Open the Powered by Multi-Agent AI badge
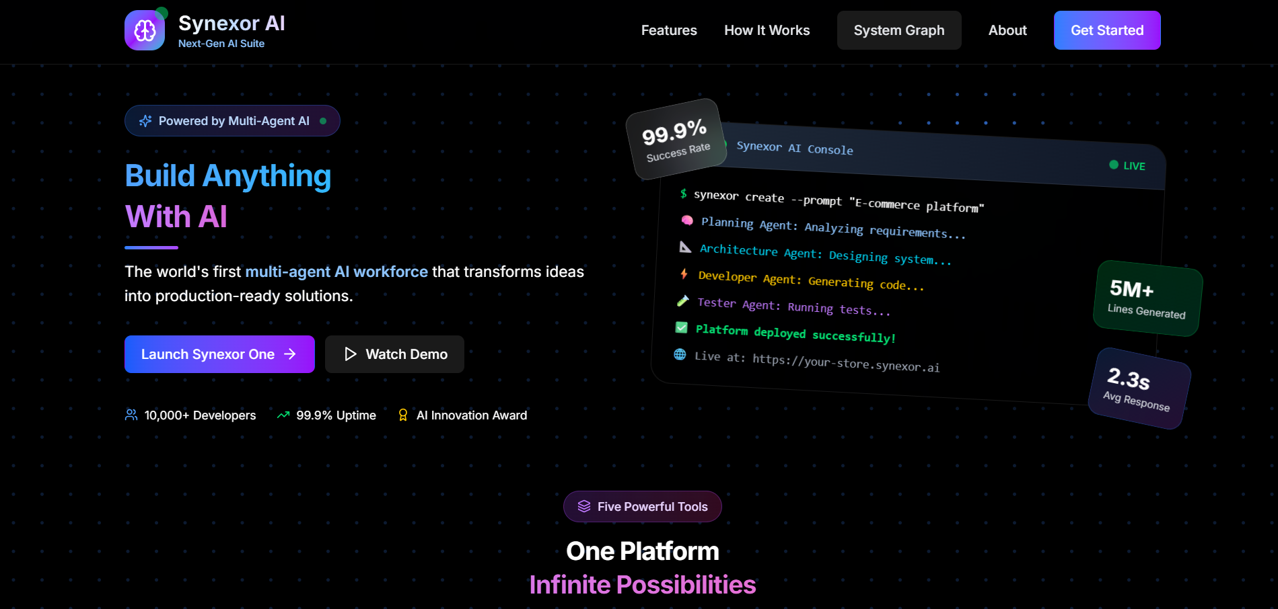The width and height of the screenshot is (1278, 609). [232, 121]
